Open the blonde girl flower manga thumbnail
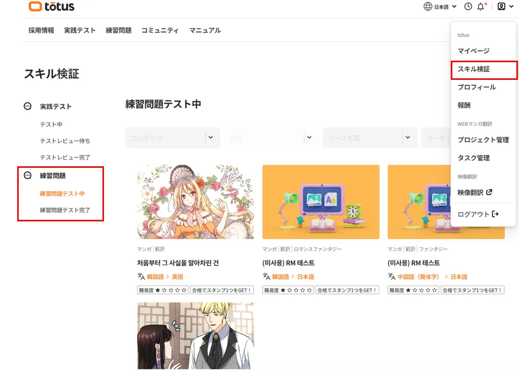The width and height of the screenshot is (519, 370). pyautogui.click(x=195, y=202)
